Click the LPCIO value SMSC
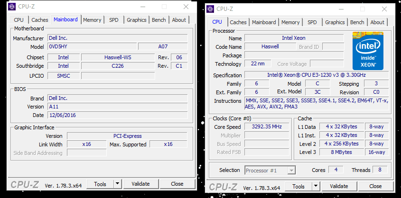Viewport: 401px width, 198px height. [64, 76]
